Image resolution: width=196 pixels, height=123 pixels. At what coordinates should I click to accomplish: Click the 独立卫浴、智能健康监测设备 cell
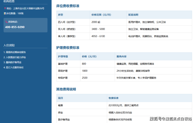159,29
